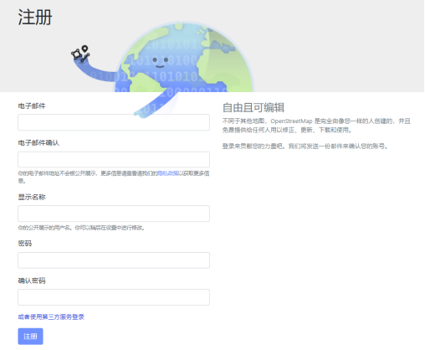The height and width of the screenshot is (350, 425).
Task: Open 或者使用第三方服务登录 link
Action: pos(51,317)
